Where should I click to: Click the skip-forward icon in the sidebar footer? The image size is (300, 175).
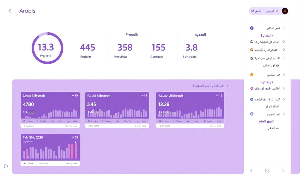(x=284, y=170)
